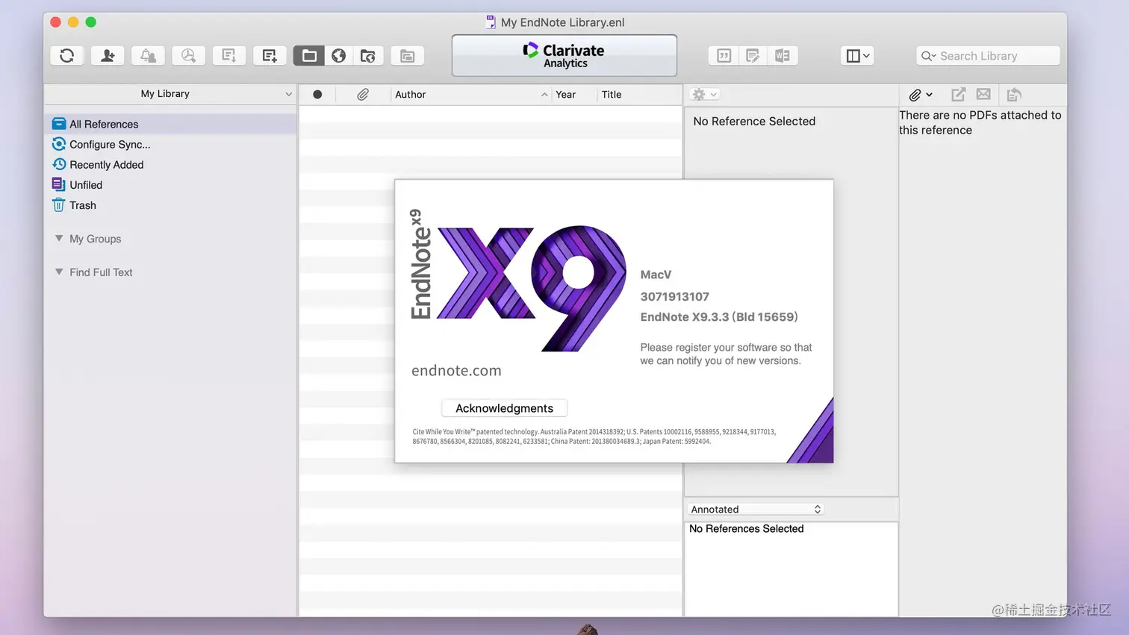
Task: Click the 'EndNote X9.3.3 (Bld 15659)' version text
Action: pyautogui.click(x=719, y=317)
